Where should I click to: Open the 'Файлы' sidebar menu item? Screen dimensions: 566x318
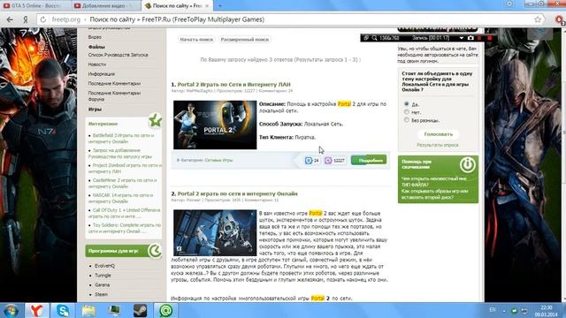96,47
